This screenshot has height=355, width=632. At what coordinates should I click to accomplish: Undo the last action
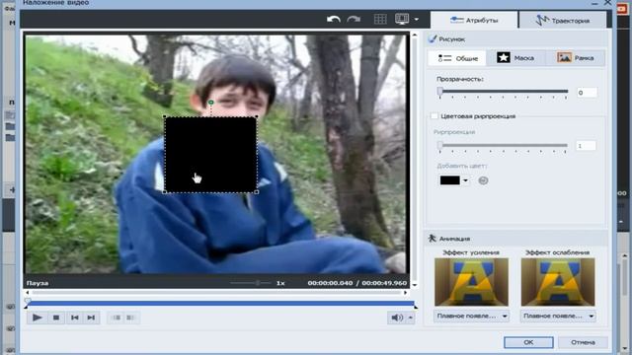(334, 20)
